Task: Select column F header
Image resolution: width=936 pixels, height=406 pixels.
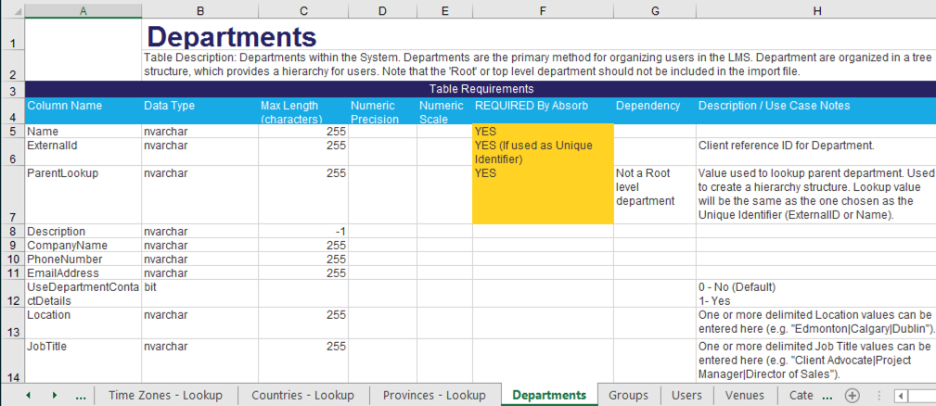Action: 543,11
